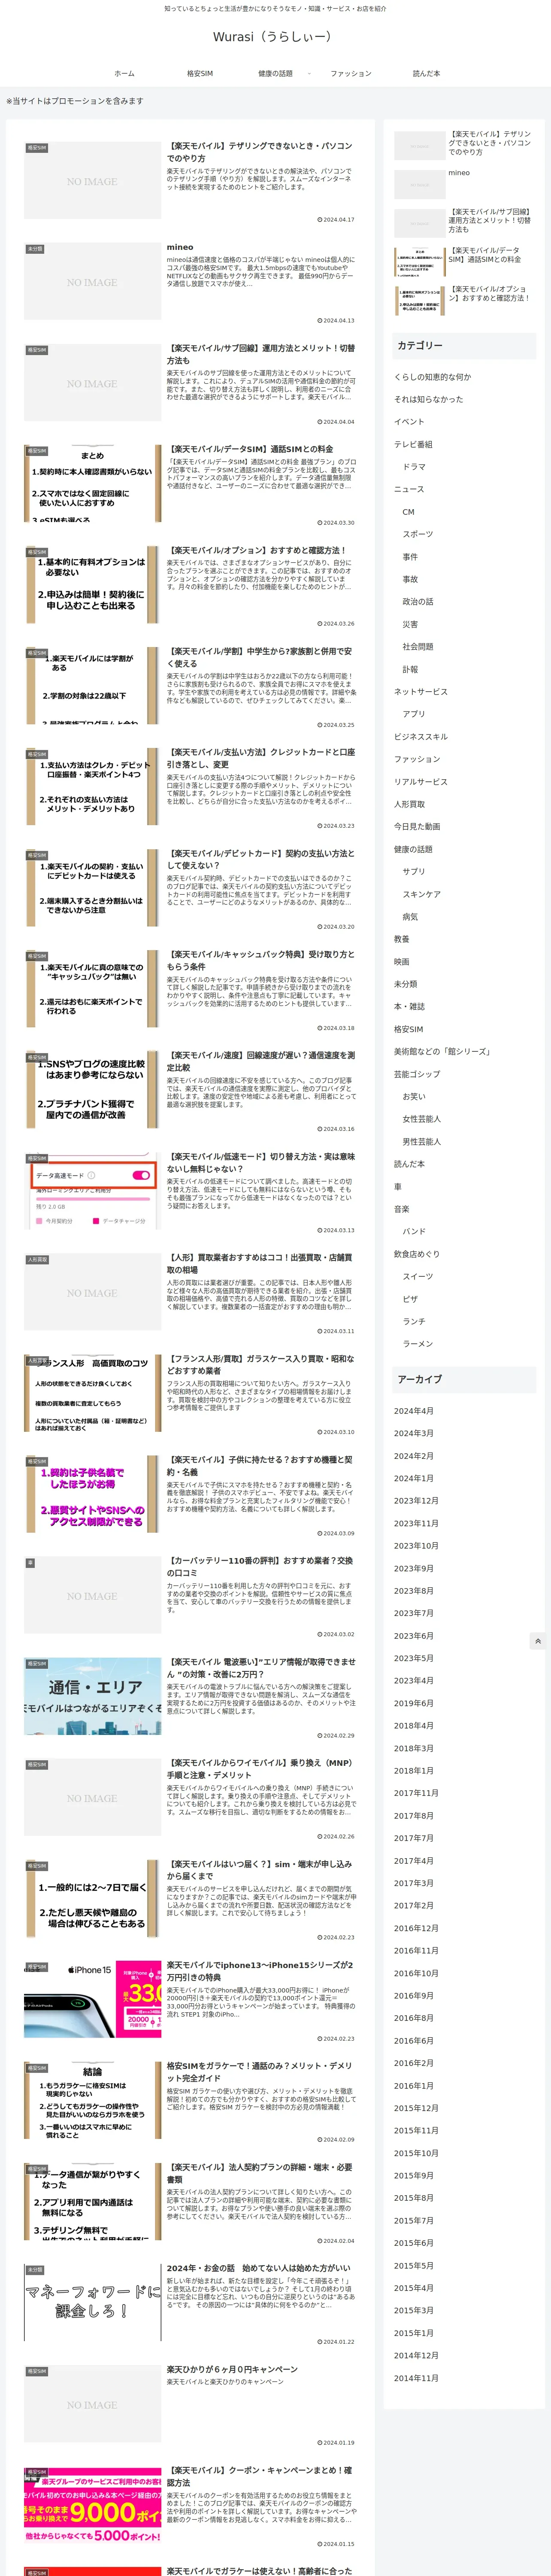Image resolution: width=551 pixels, height=2576 pixels.
Task: Select subcategory 政治の話
Action: pos(418,602)
